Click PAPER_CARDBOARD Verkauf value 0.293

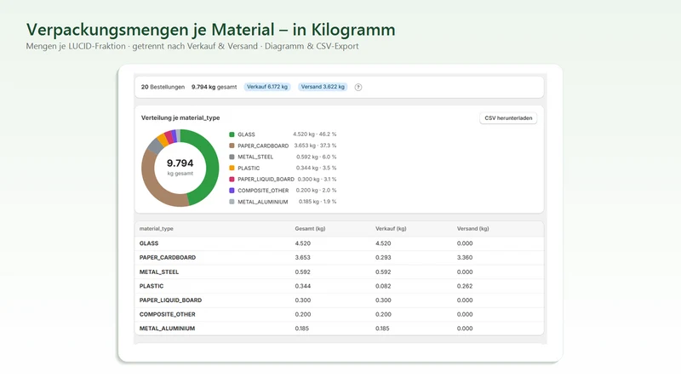coord(384,258)
